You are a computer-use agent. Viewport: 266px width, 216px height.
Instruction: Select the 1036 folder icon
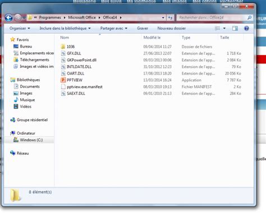coord(63,47)
